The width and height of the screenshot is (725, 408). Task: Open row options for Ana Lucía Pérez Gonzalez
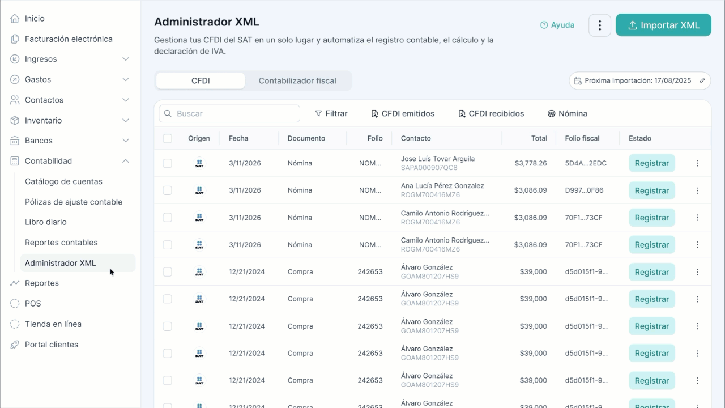(698, 190)
